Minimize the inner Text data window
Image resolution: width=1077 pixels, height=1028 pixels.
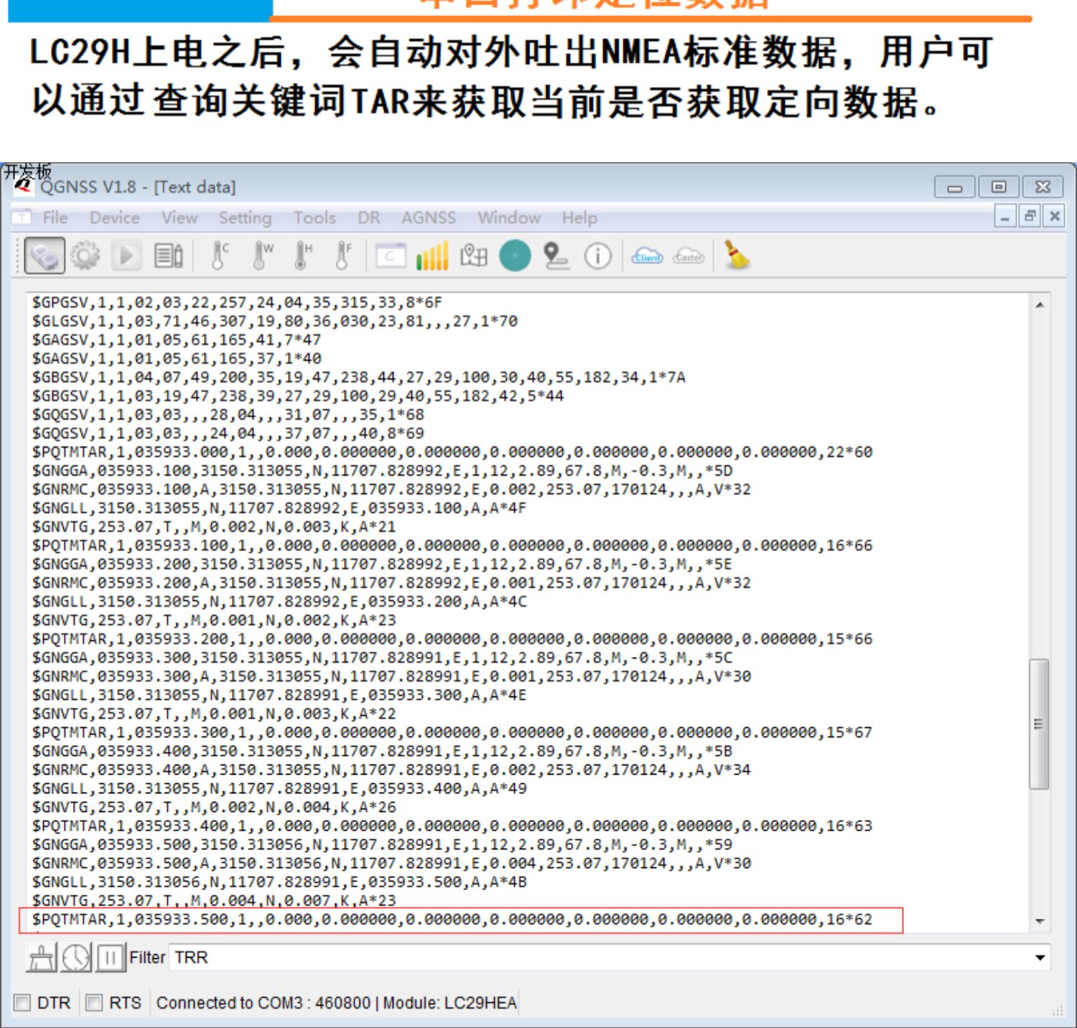pyautogui.click(x=1005, y=216)
